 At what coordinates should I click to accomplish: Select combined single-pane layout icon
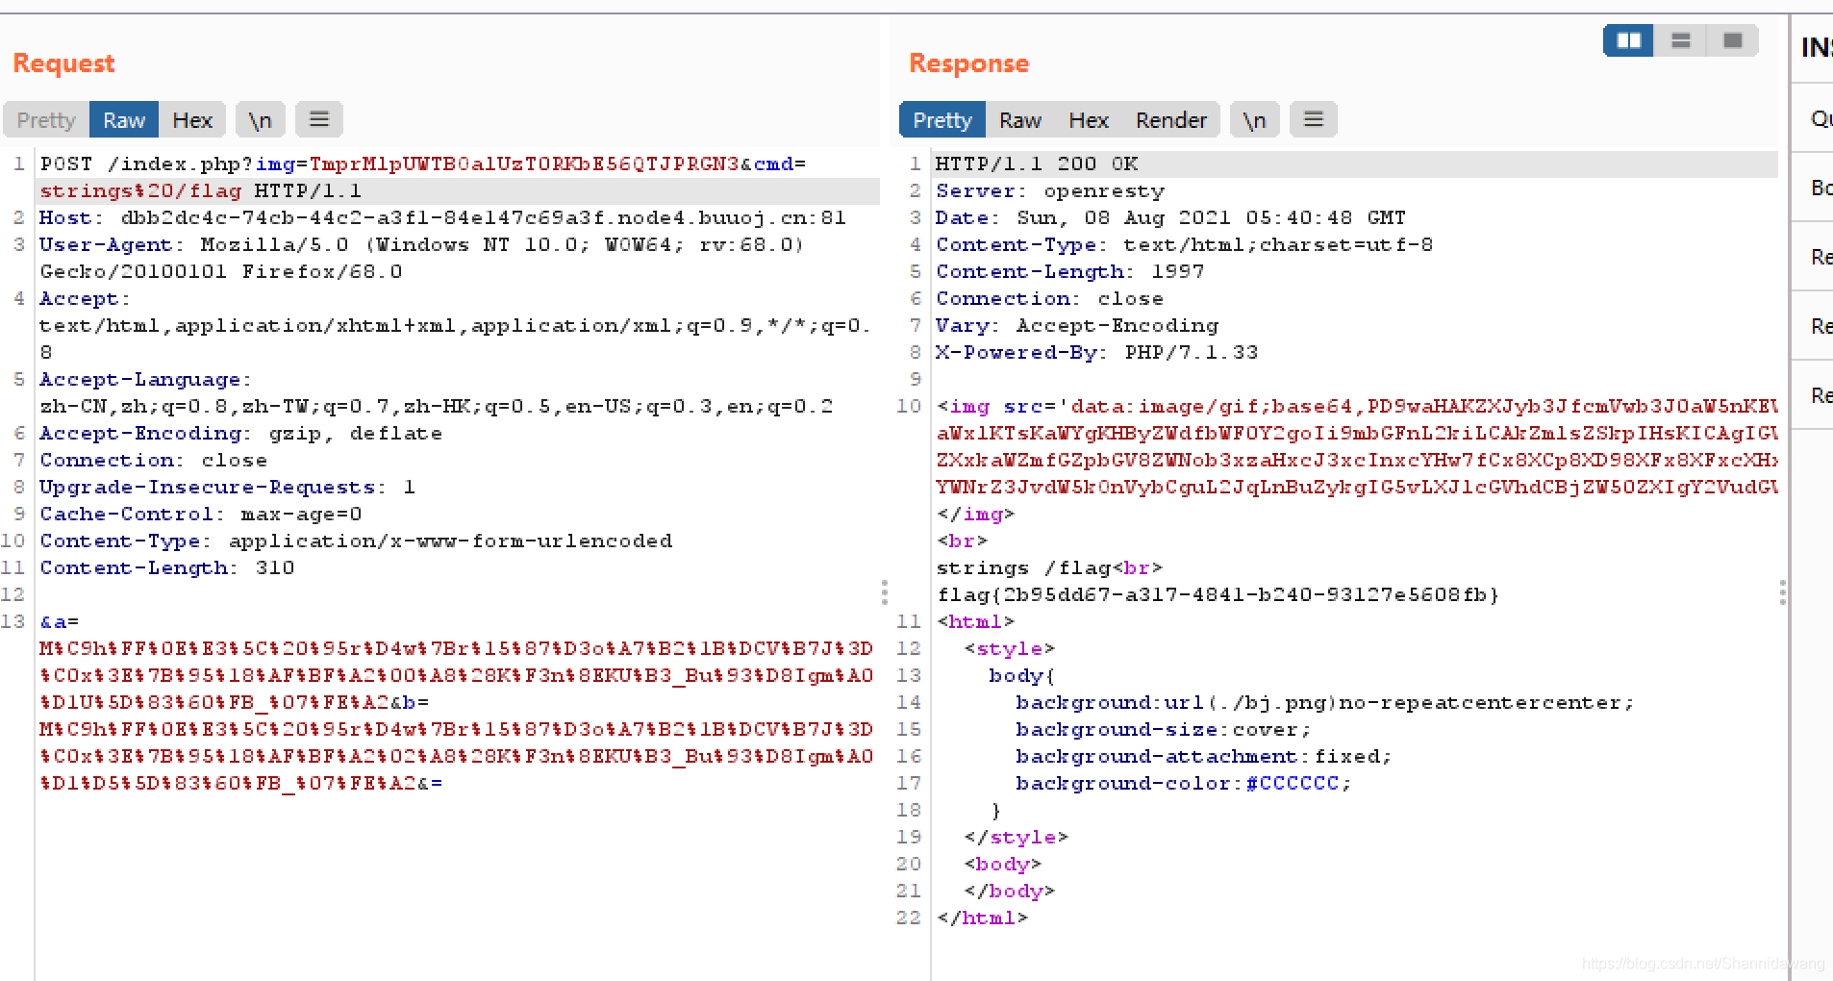coord(1732,40)
